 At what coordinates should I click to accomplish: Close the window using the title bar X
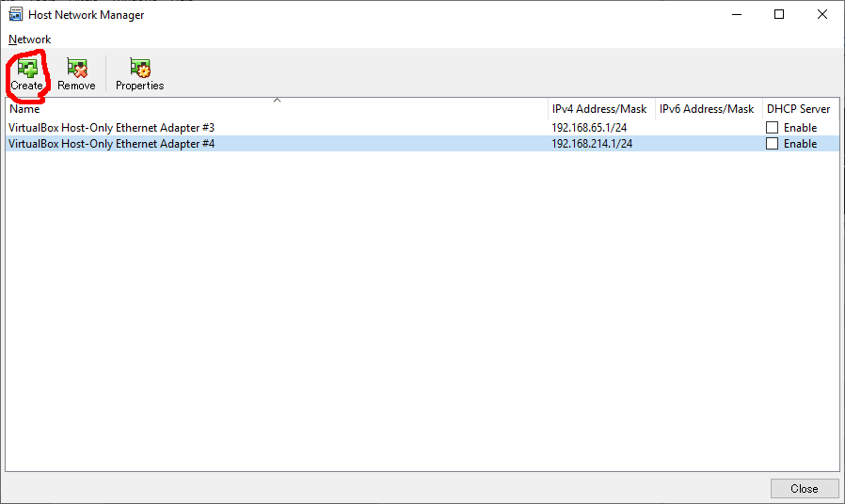tap(821, 14)
